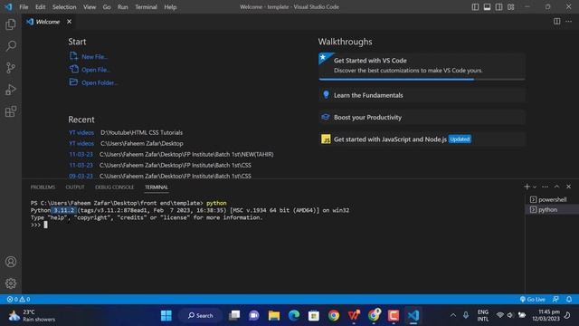Switch to the Debug Console tab
The width and height of the screenshot is (579, 326).
(115, 187)
